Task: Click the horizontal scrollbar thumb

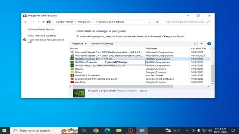Action: 123,86
